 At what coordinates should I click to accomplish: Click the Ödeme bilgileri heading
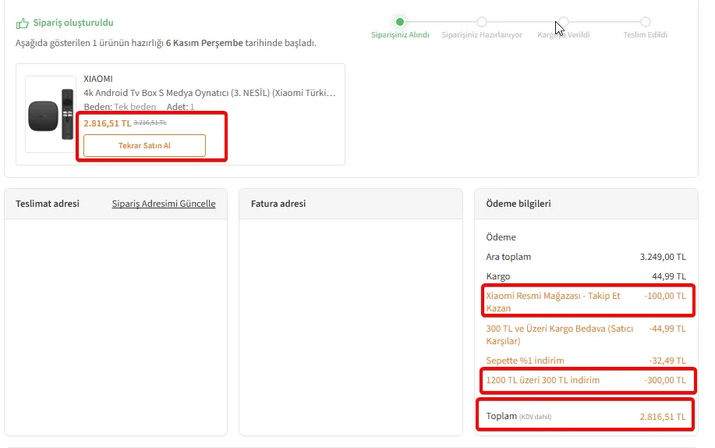(x=519, y=204)
